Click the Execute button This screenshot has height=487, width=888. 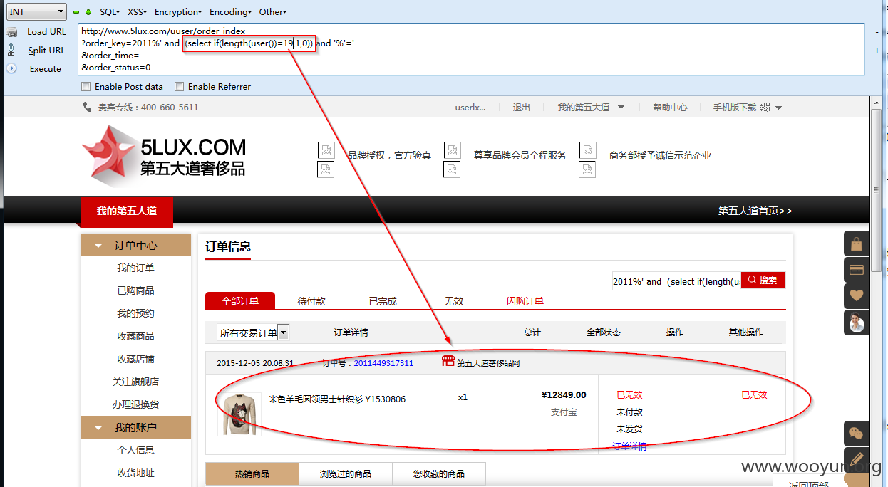(x=45, y=69)
